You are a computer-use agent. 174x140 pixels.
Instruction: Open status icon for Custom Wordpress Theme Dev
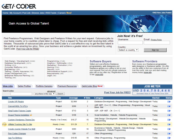click(169, 120)
